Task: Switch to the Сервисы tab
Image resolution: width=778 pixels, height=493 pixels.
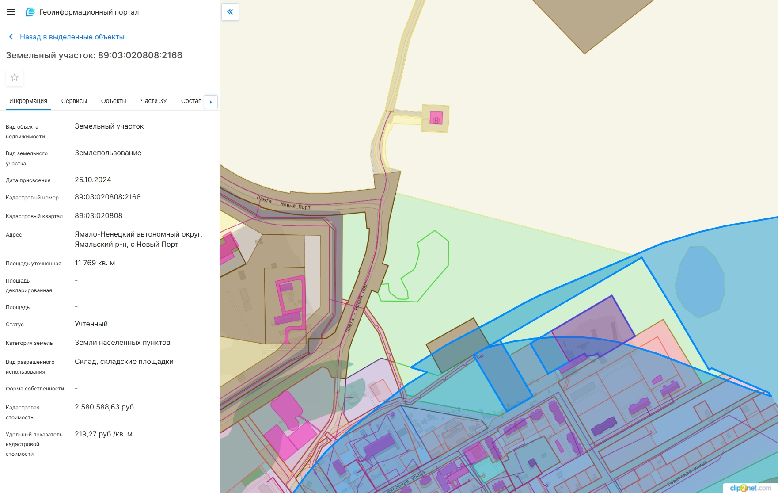Action: 74,101
